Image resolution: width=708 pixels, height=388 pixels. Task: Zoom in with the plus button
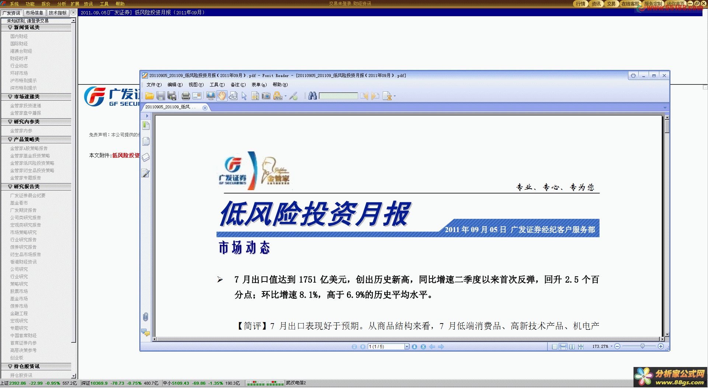[661, 346]
